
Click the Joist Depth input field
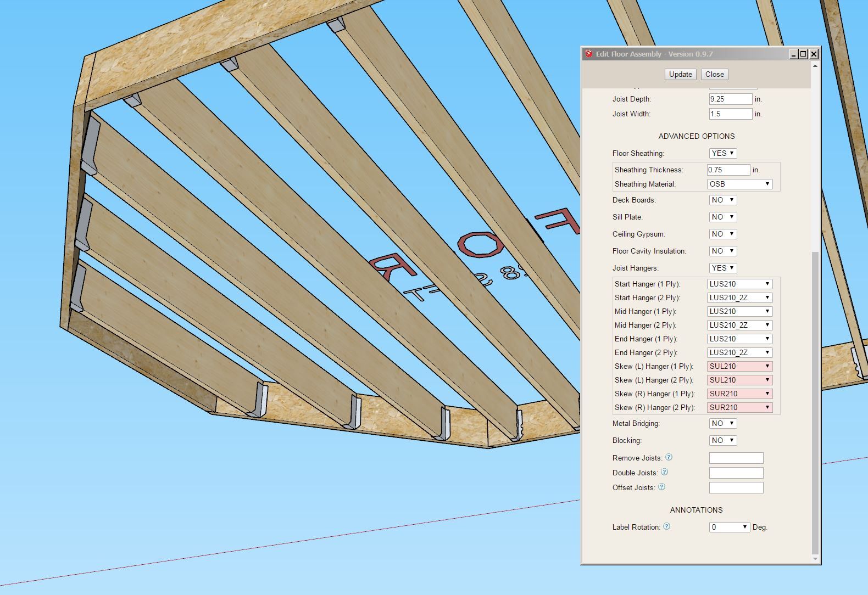pos(731,99)
